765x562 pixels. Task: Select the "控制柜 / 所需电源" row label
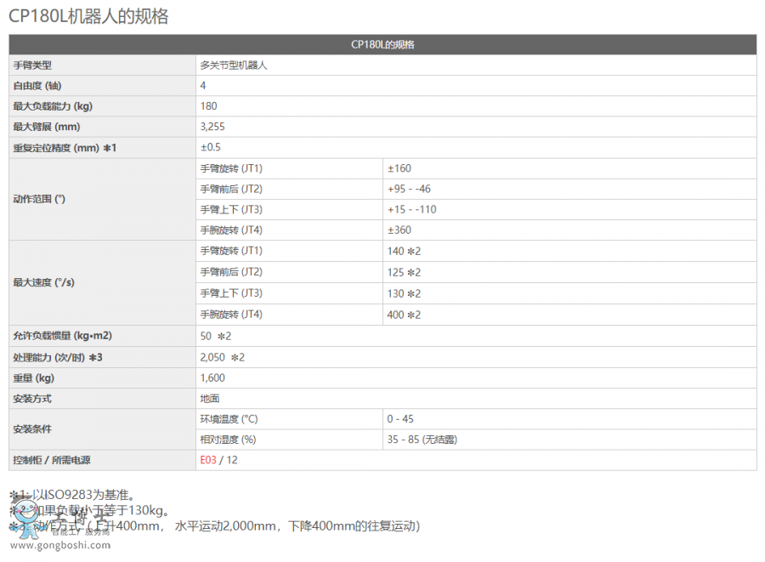point(52,460)
